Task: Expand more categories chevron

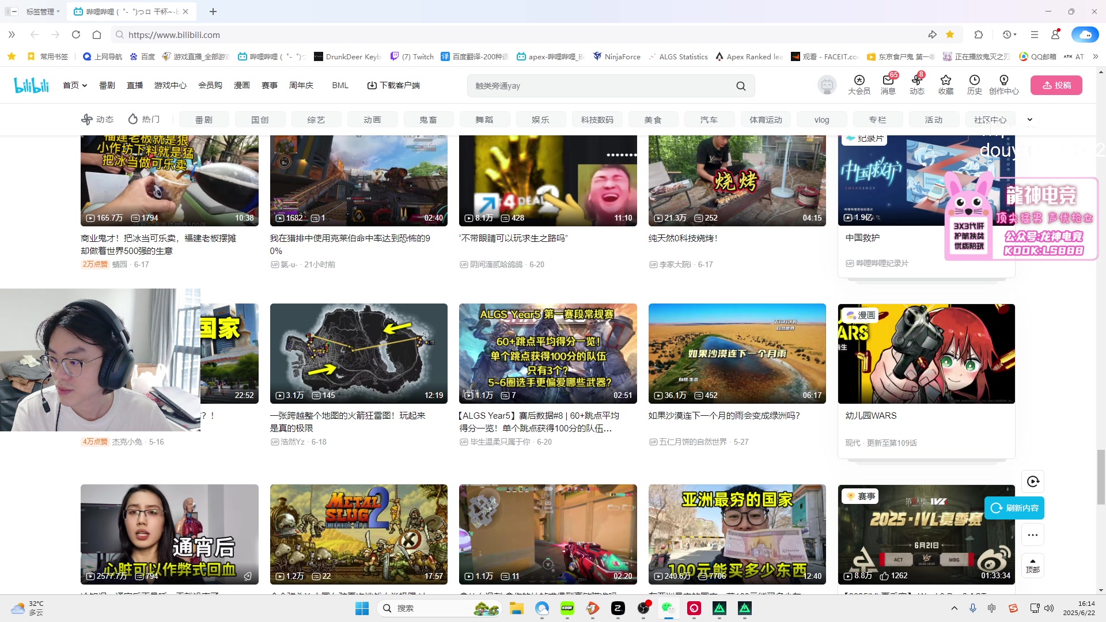Action: click(1030, 120)
